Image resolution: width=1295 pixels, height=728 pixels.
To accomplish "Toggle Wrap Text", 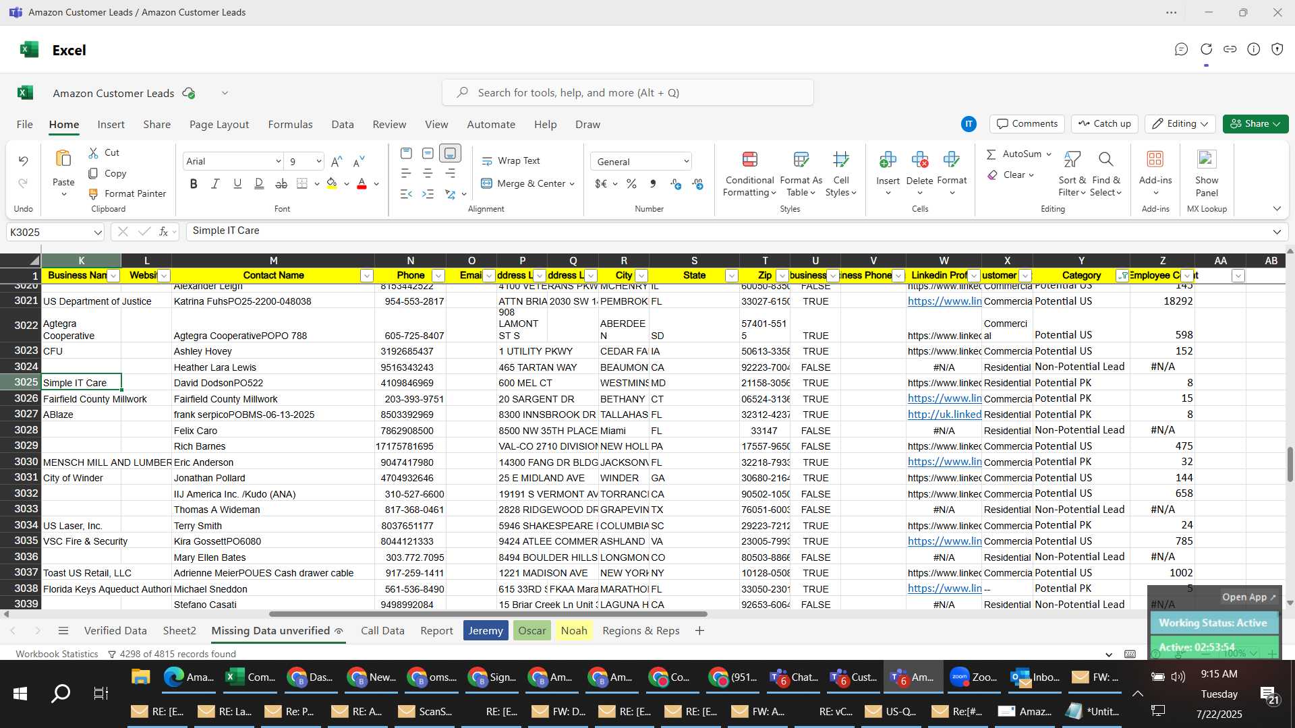I will (x=511, y=161).
